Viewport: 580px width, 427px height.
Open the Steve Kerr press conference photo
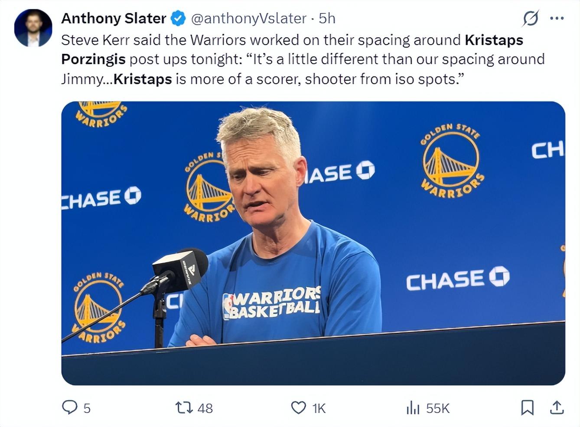(x=313, y=243)
